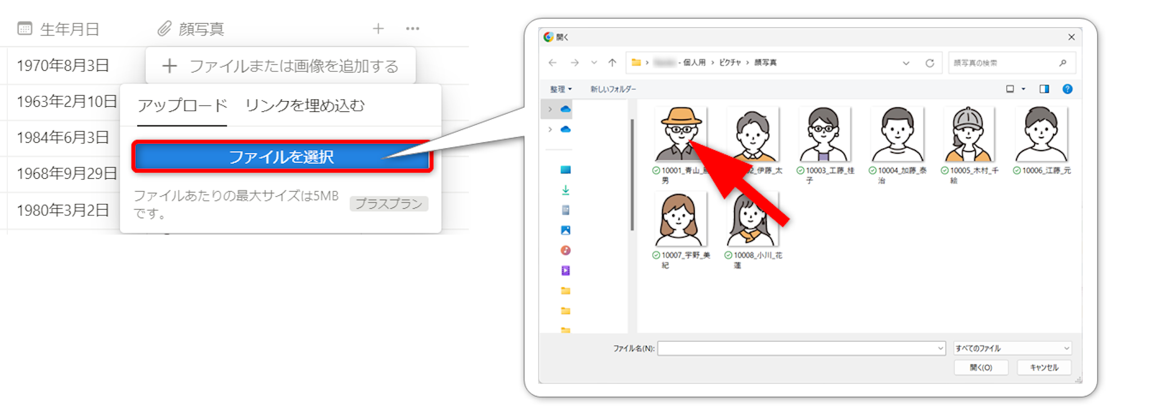Screen dimensions: 1152x406
Task: Open Music from the dialog sidebar
Action: tap(565, 250)
